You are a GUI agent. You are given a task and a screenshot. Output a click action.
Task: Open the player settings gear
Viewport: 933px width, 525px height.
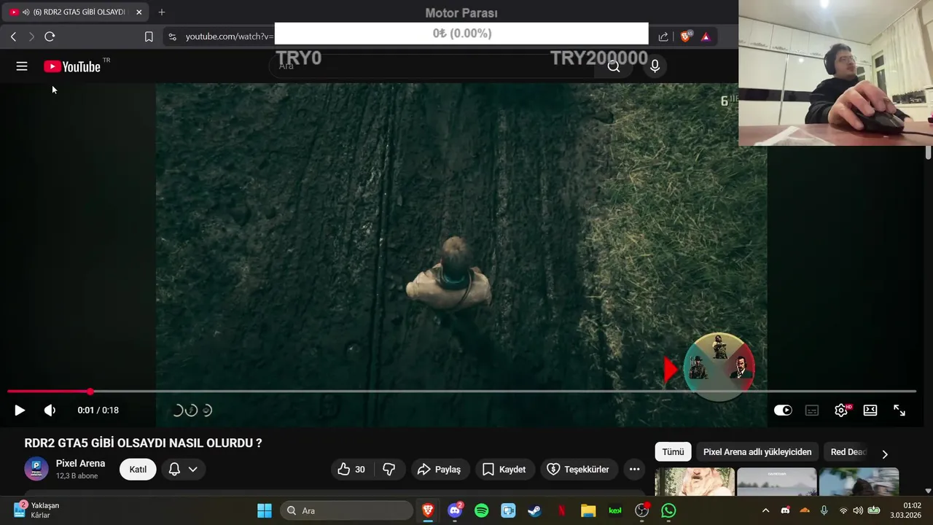(841, 411)
